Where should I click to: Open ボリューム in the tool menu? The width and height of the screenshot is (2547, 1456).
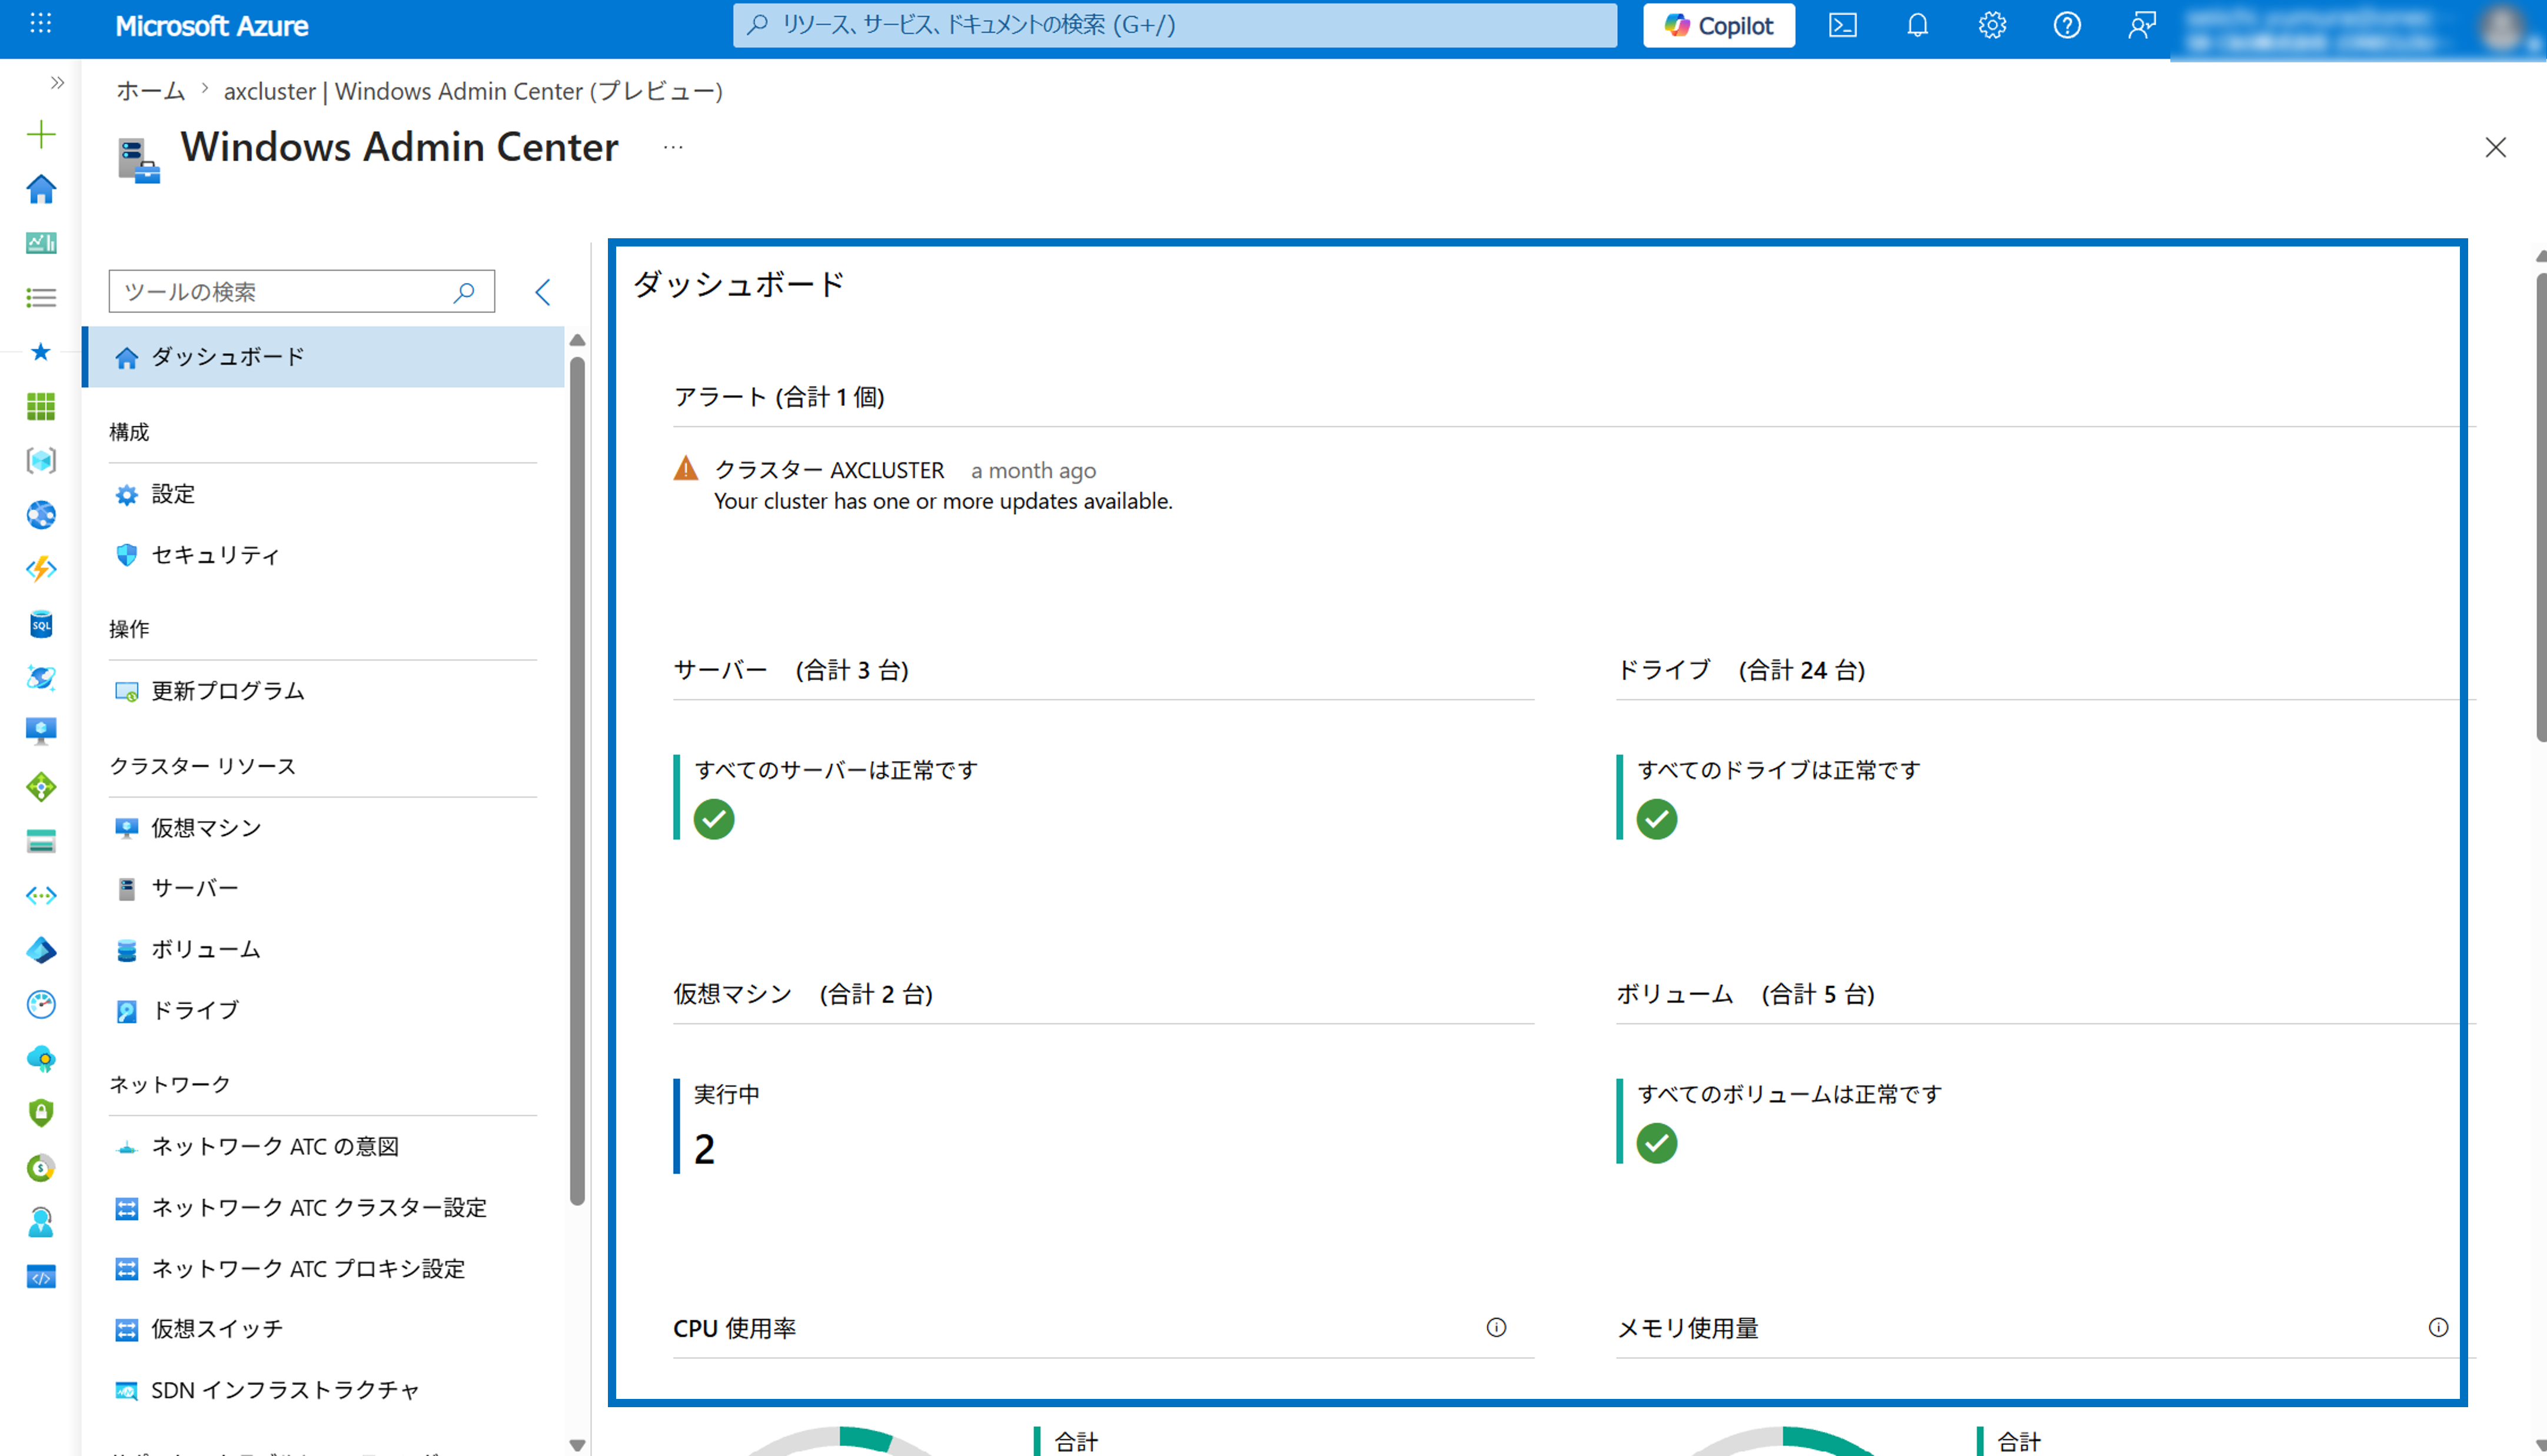tap(323, 949)
